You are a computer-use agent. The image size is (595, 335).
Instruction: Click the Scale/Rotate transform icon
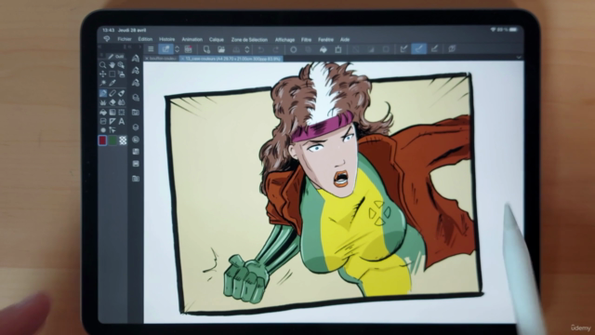(338, 49)
